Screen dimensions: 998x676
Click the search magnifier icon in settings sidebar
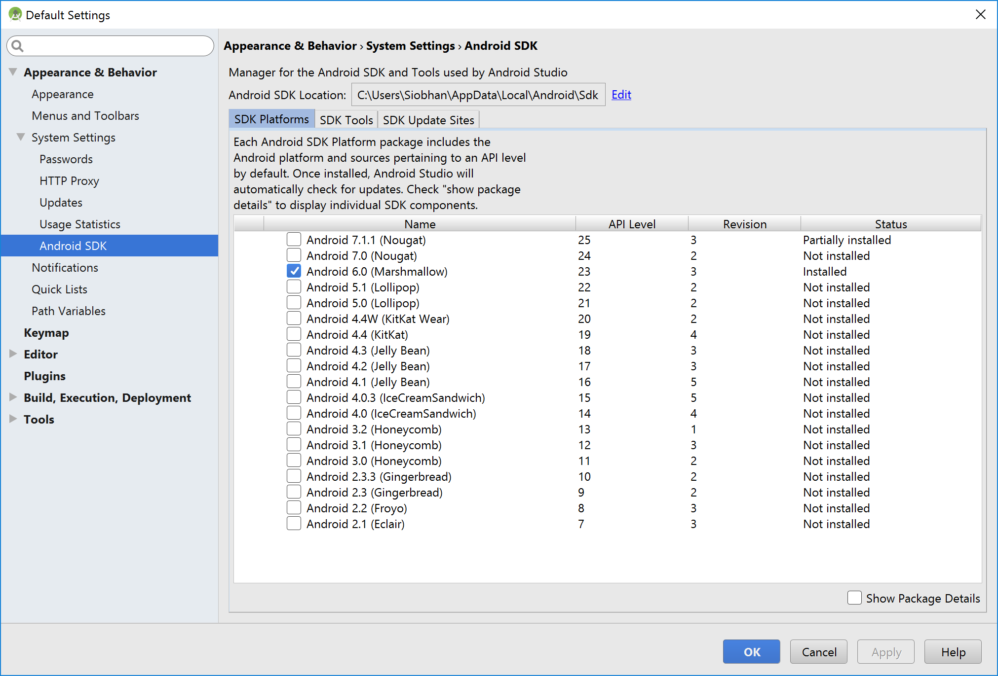[x=18, y=46]
